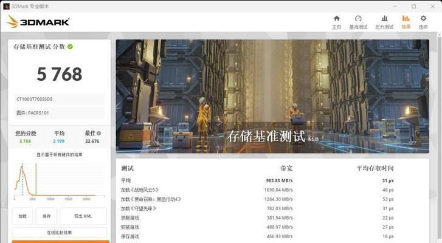Maximize the 3DMark window

point(413,6)
